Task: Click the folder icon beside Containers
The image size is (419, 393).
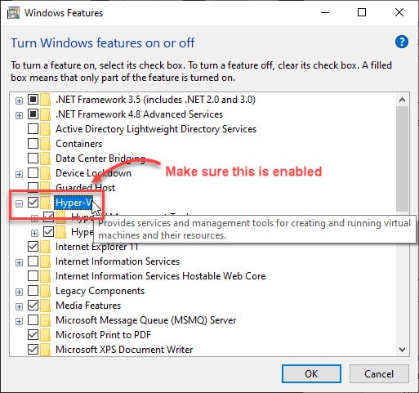Action: [45, 144]
